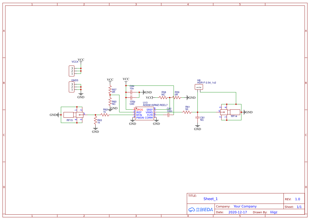310x220 pixels.
Task: Click the 'FLTR' pin label on U13
Action: coord(150,115)
